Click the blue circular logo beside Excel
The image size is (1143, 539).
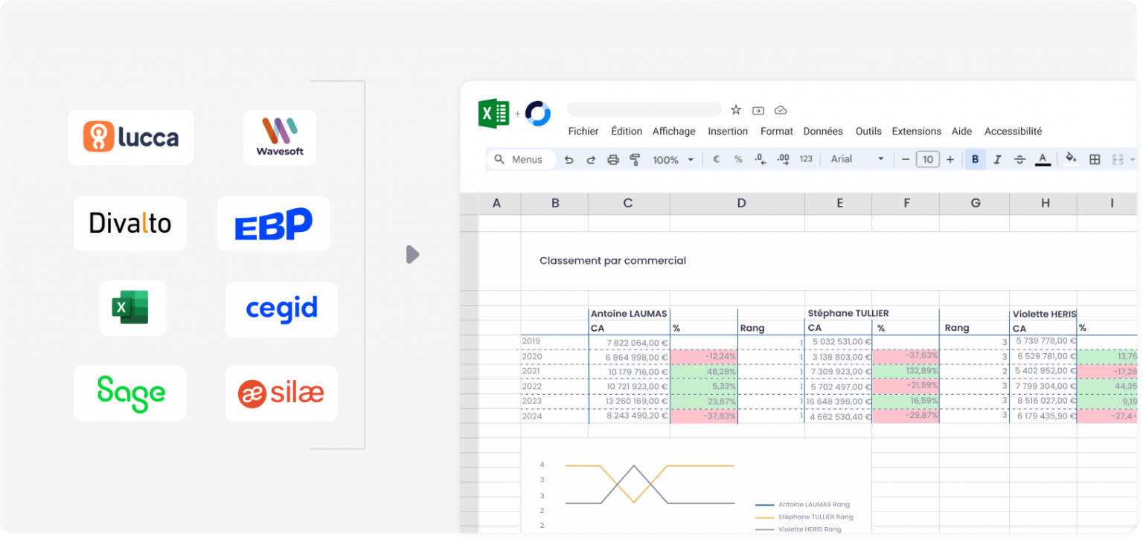coord(537,114)
